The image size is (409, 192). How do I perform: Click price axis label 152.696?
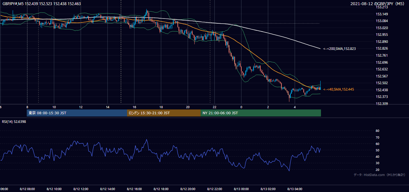(382, 62)
